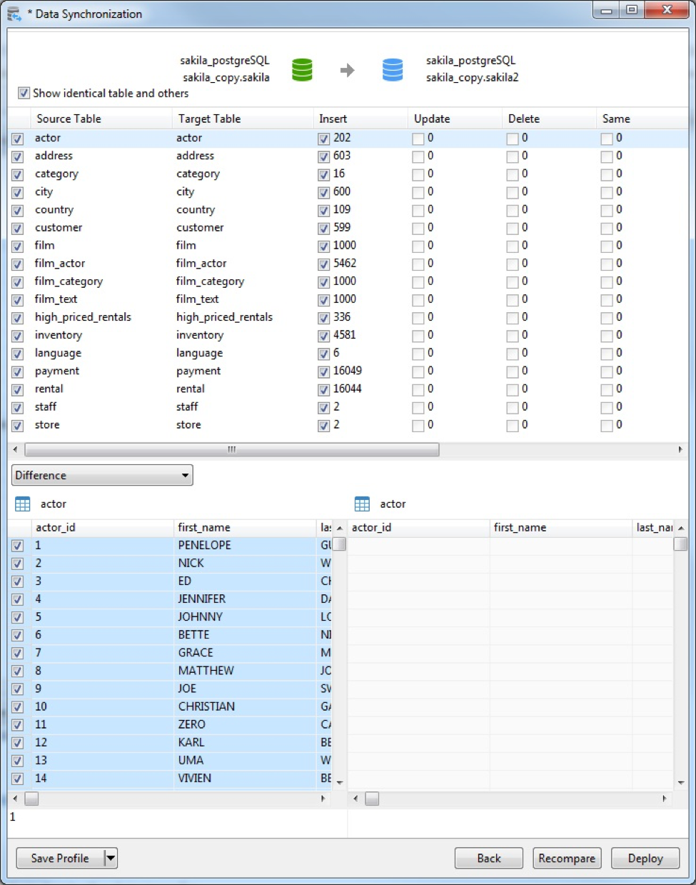Uncheck the row checkbox for JOHNNY actor_id 5

16,617
